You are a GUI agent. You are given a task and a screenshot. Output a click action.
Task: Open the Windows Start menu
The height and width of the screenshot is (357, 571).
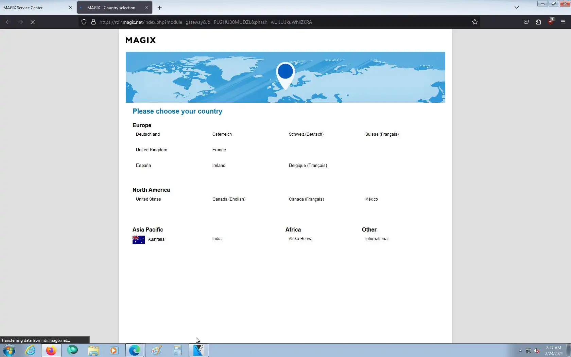9,350
